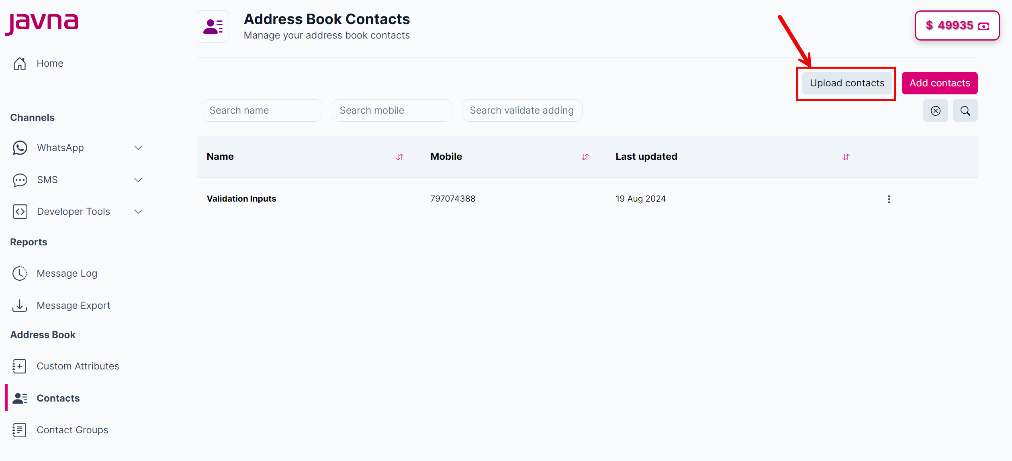Select the Custom Attributes icon
This screenshot has width=1012, height=461.
18,366
